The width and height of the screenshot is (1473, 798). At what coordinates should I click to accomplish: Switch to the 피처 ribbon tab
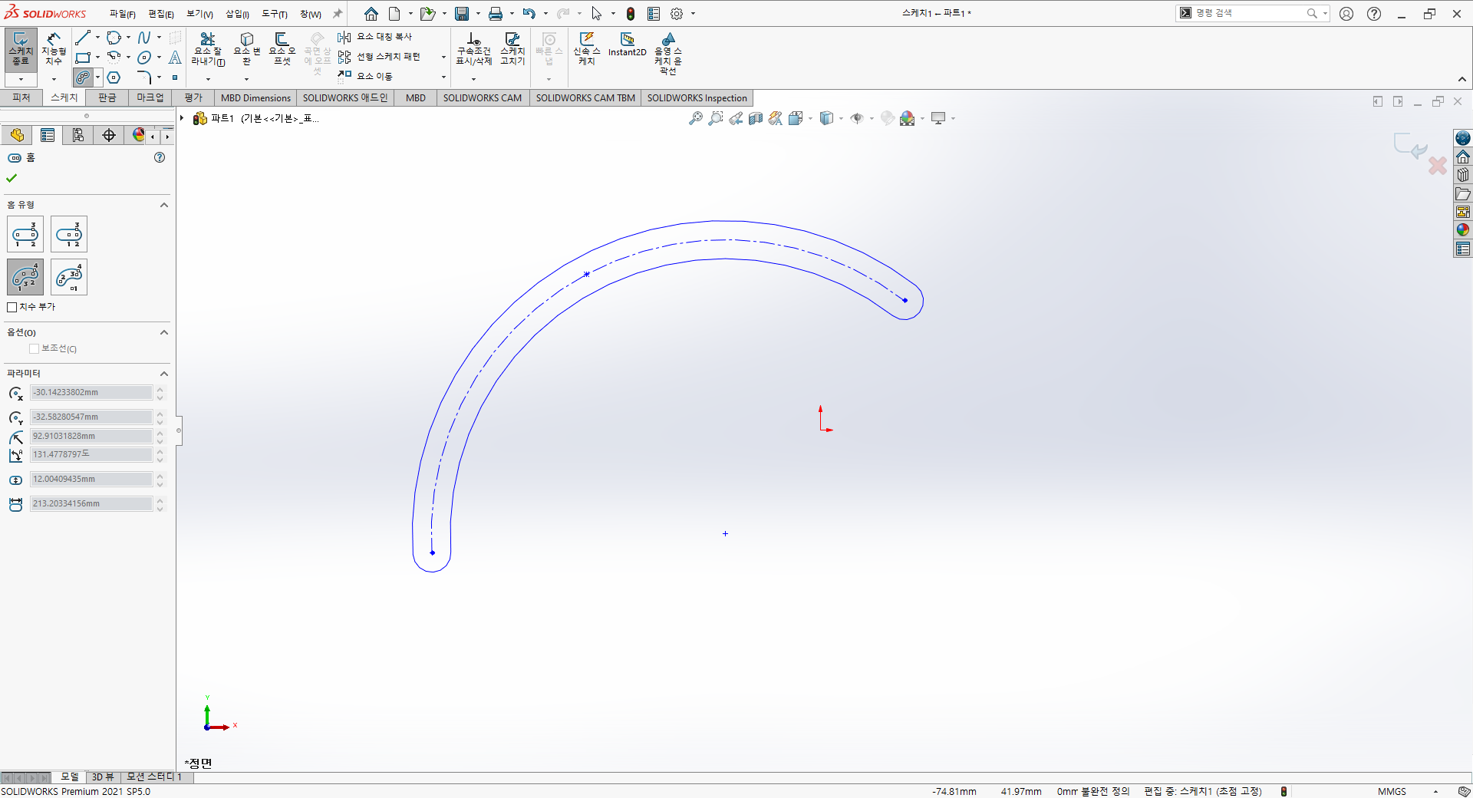pos(21,97)
